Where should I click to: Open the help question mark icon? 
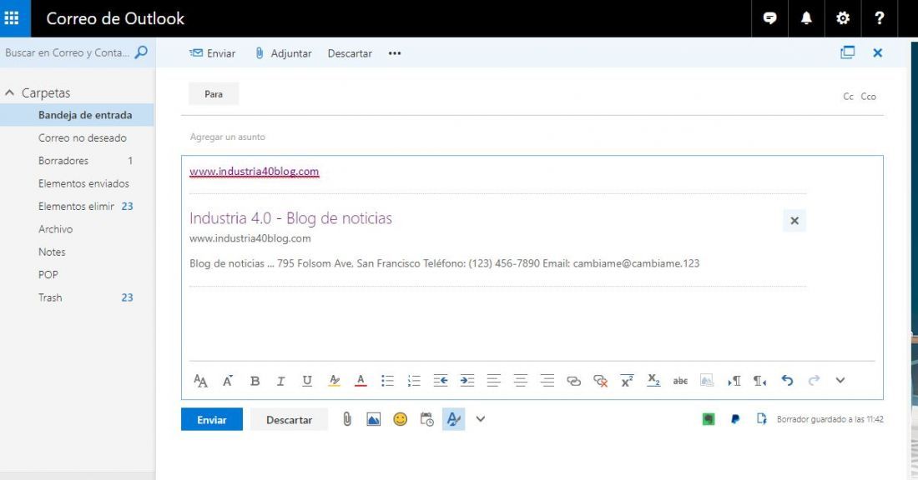pyautogui.click(x=879, y=18)
